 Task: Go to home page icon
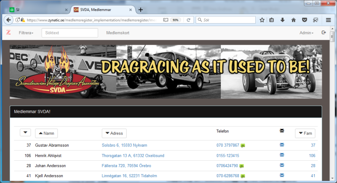click(293, 20)
